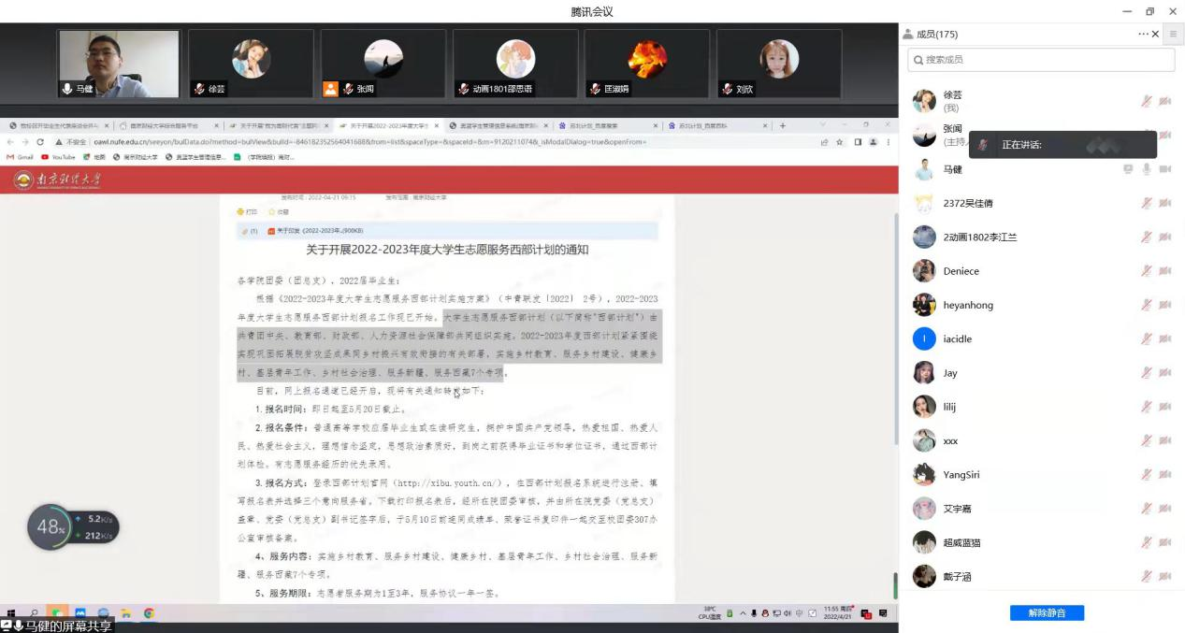Toggle muted mic icon for 2372吴佳倩
The image size is (1185, 633).
(1147, 203)
